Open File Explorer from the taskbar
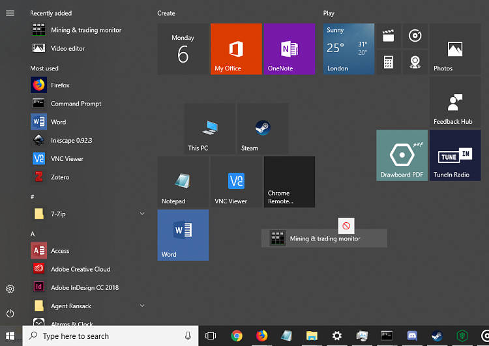The image size is (489, 346). click(312, 336)
